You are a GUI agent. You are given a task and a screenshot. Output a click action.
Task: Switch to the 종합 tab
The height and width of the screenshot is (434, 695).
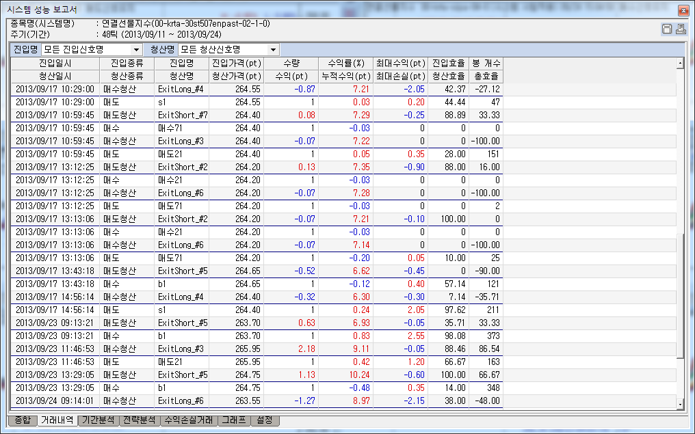tap(22, 420)
